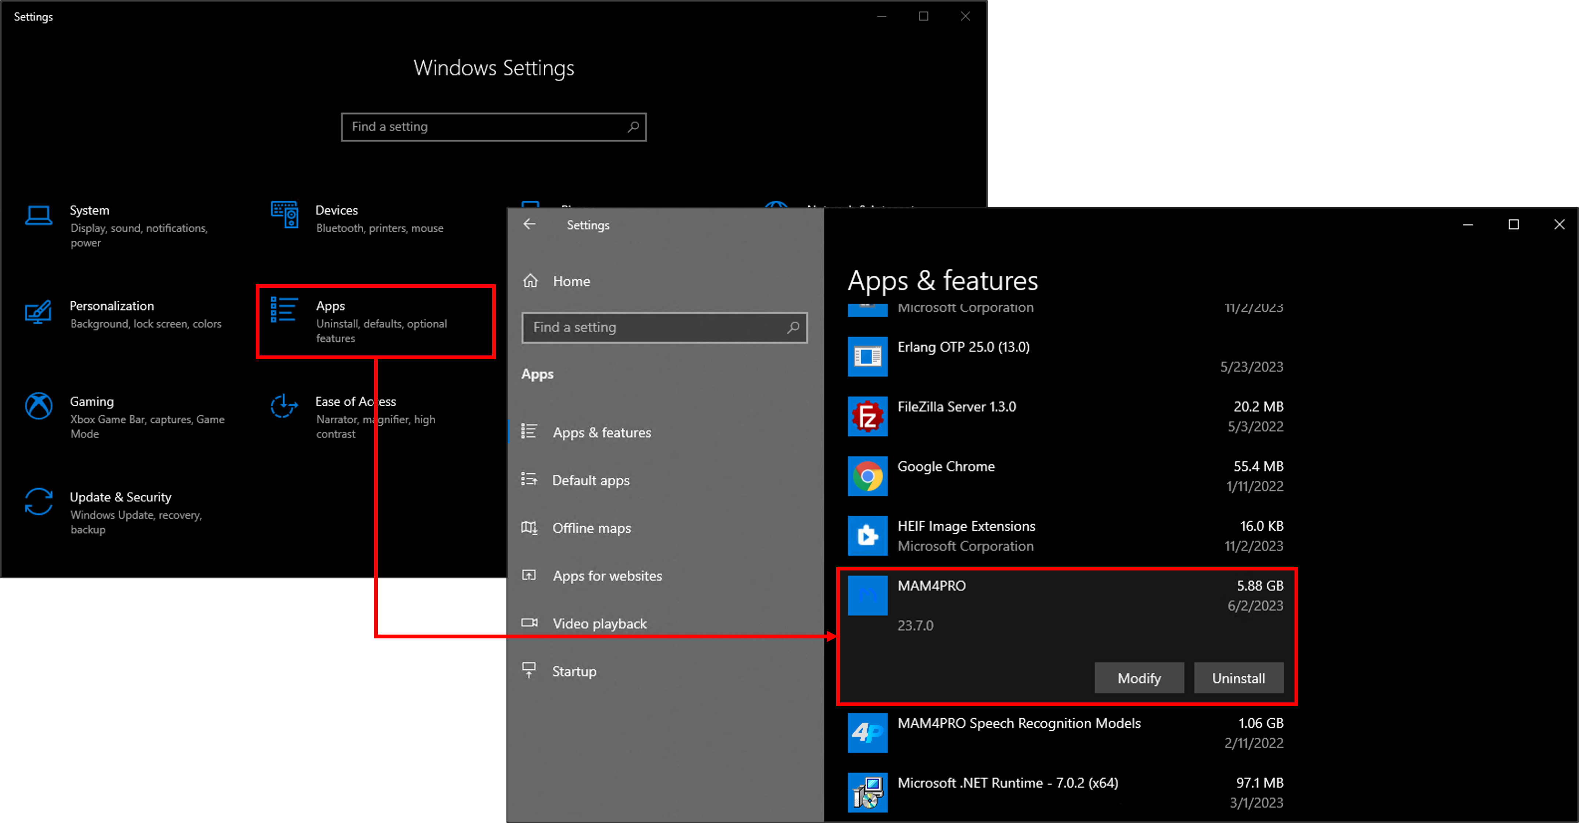Open the Ease of Access icon
The width and height of the screenshot is (1579, 823).
click(x=284, y=406)
